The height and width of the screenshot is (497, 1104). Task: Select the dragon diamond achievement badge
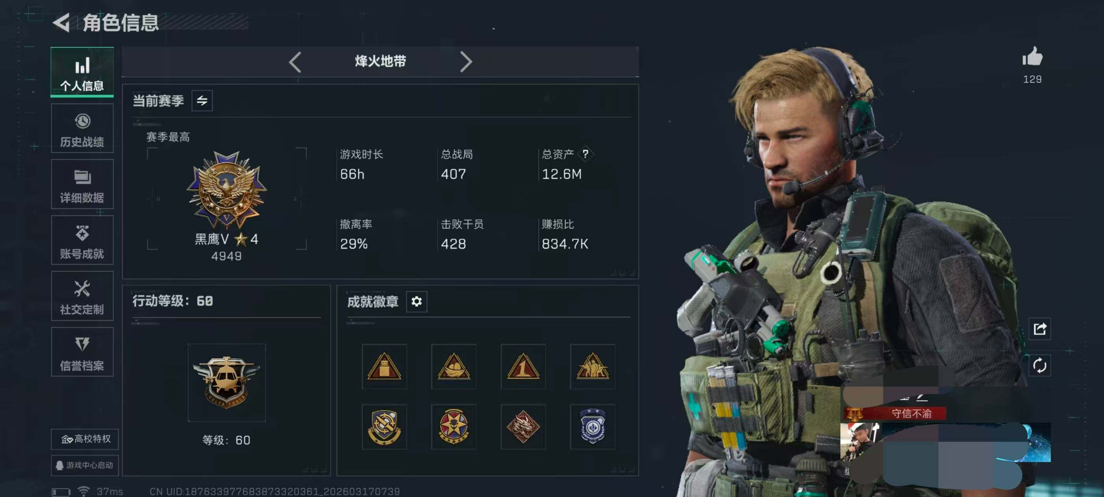pos(523,427)
